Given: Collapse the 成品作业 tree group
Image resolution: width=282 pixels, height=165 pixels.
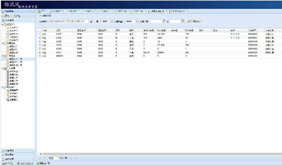Looking at the screenshot, I should coord(2,24).
